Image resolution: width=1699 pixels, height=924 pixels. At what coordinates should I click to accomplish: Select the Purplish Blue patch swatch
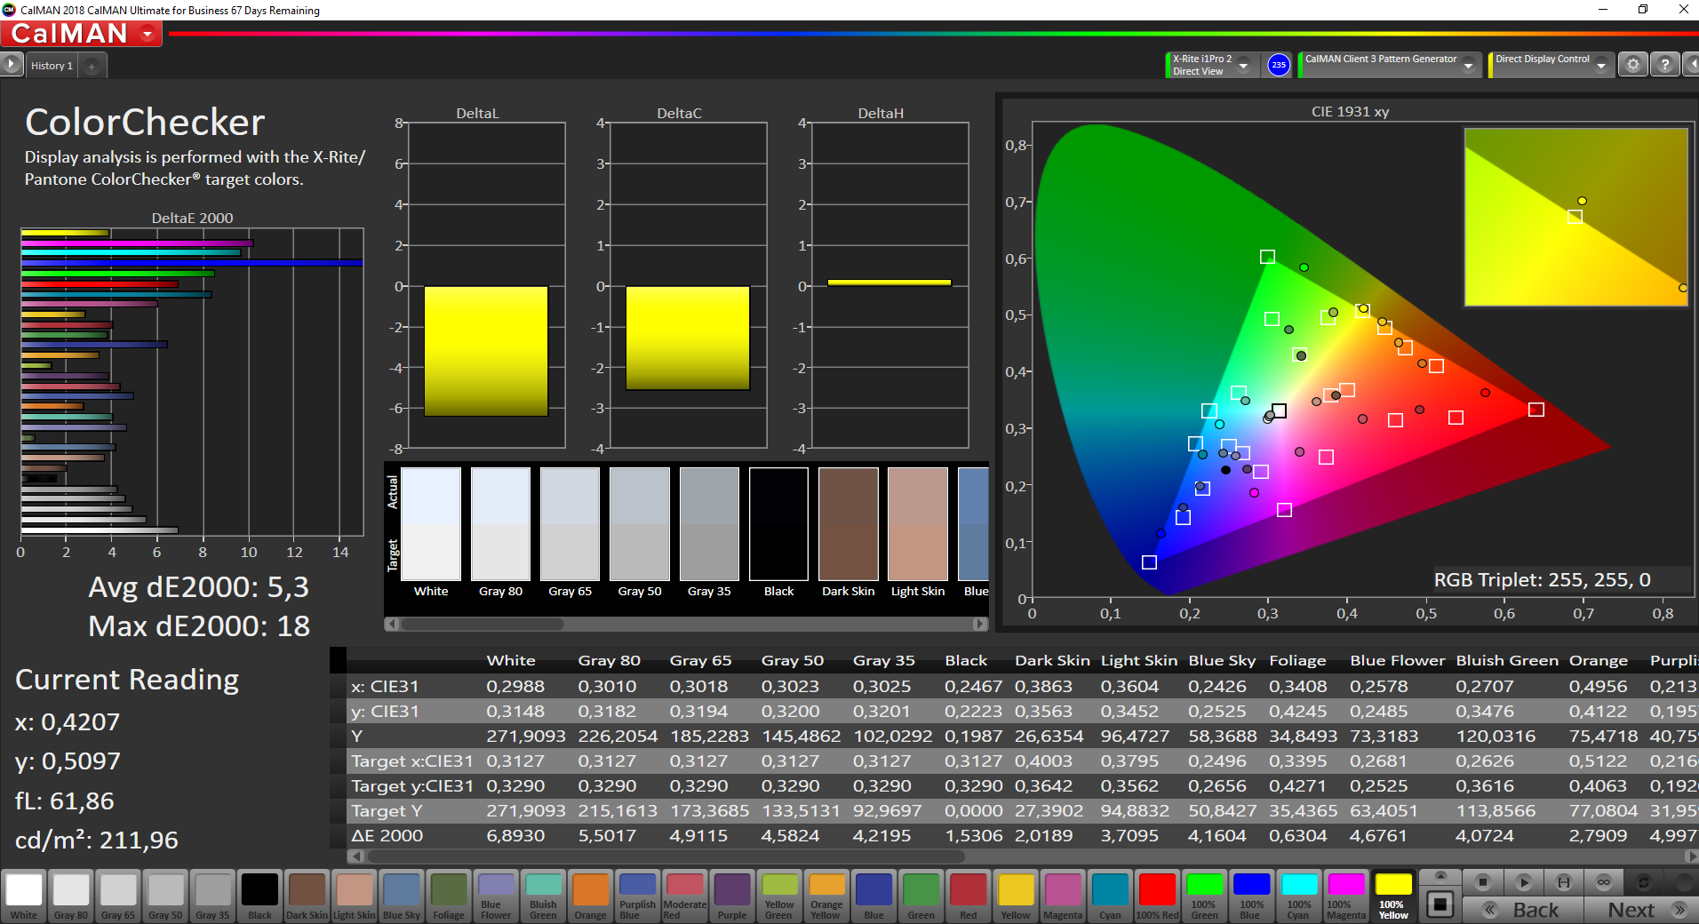coord(637,896)
